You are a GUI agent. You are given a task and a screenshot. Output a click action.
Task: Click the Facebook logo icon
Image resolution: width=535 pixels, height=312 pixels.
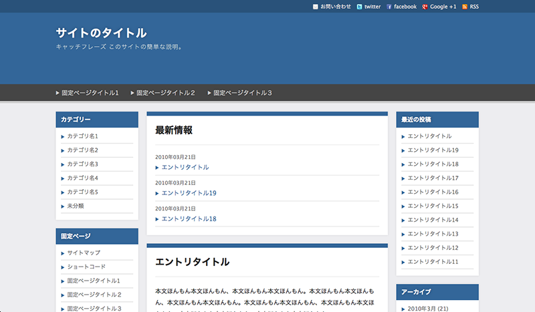pos(389,7)
